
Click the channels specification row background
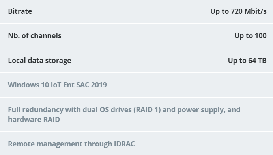tap(136, 36)
